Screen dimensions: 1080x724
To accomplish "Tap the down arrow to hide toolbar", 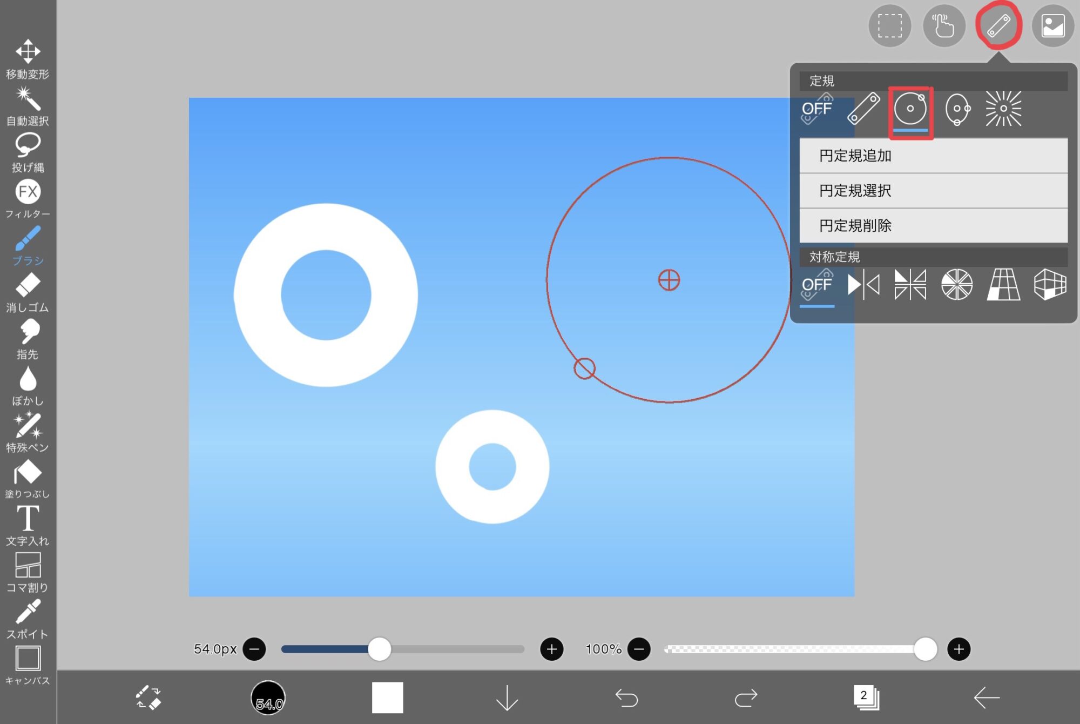I will (x=507, y=698).
